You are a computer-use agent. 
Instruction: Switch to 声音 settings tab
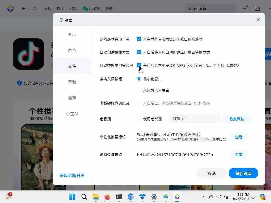(72, 50)
